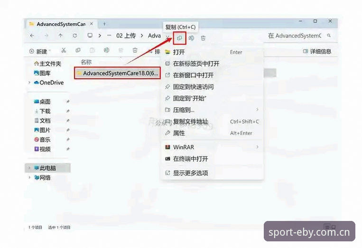Click the Cut scissors icon in the toolbar
The height and width of the screenshot is (248, 362).
click(64, 50)
